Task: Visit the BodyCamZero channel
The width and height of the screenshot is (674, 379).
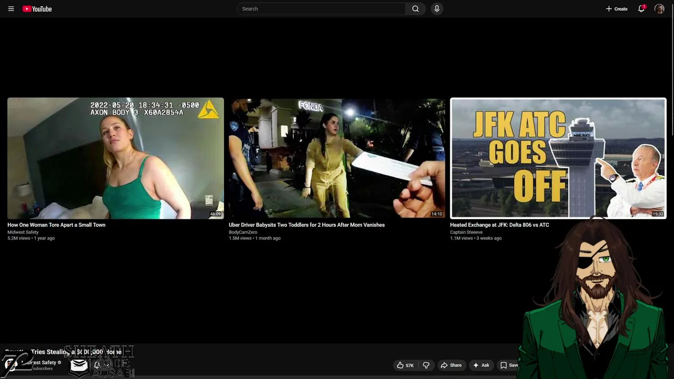Action: click(243, 232)
